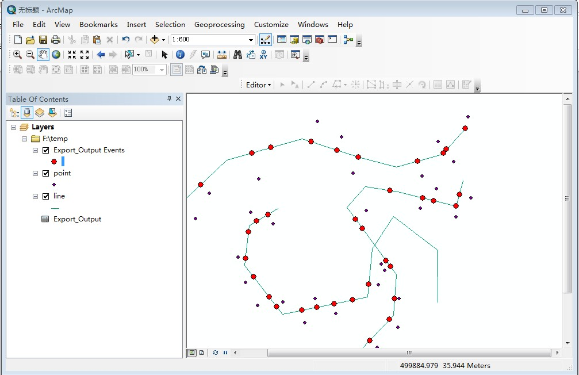Select the Export_Output table entry
Viewport: 579px width, 375px height.
coord(77,219)
